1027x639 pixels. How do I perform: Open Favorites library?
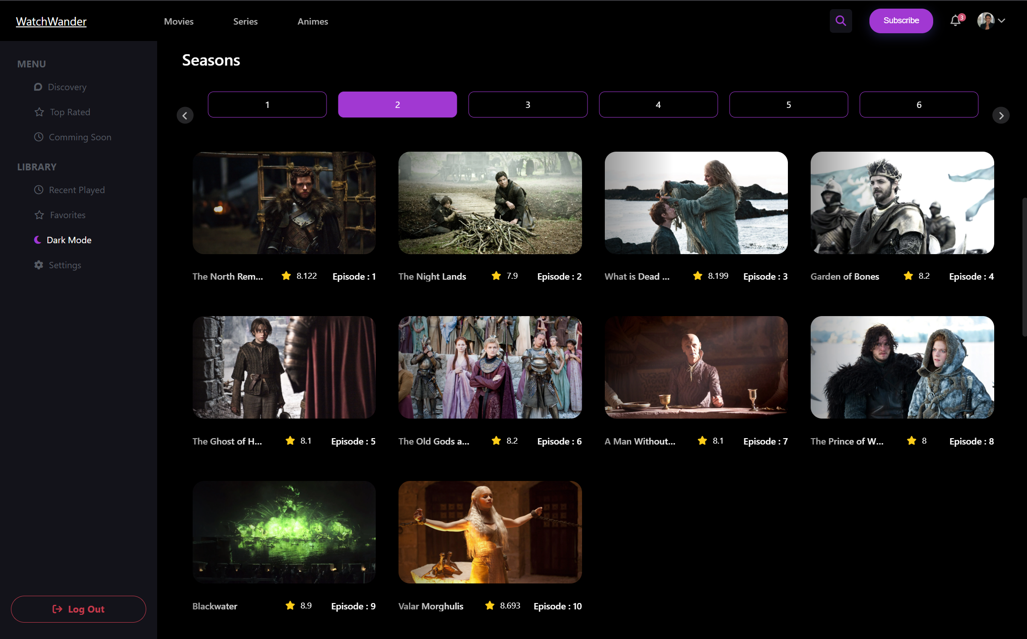68,215
